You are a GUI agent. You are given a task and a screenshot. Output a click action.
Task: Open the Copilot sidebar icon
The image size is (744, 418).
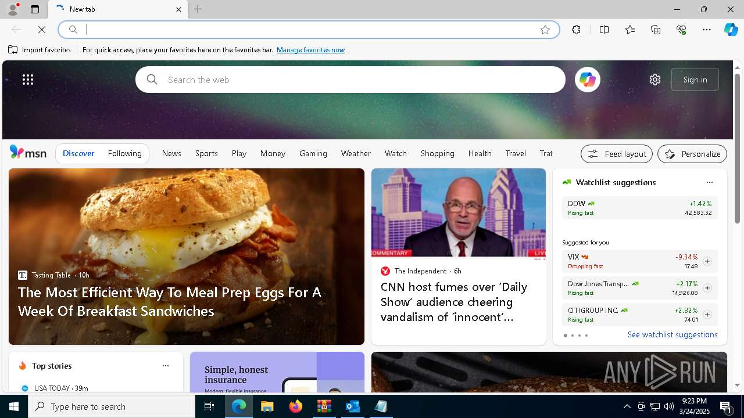[731, 30]
